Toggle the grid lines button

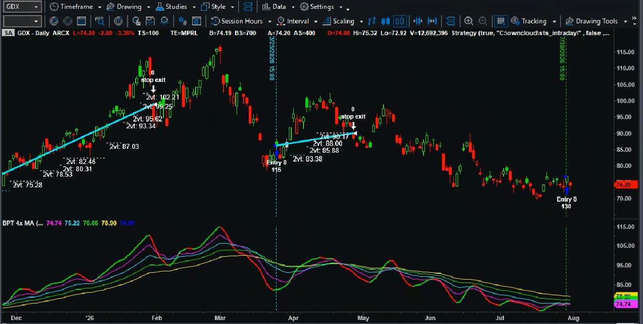500,21
